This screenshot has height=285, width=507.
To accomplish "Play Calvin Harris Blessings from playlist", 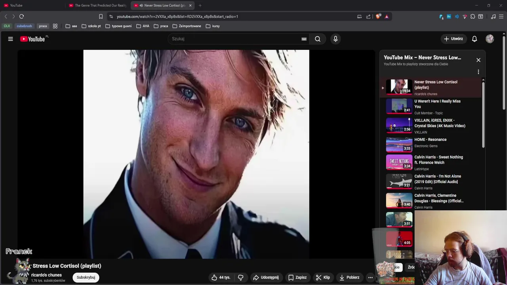I will [x=431, y=201].
